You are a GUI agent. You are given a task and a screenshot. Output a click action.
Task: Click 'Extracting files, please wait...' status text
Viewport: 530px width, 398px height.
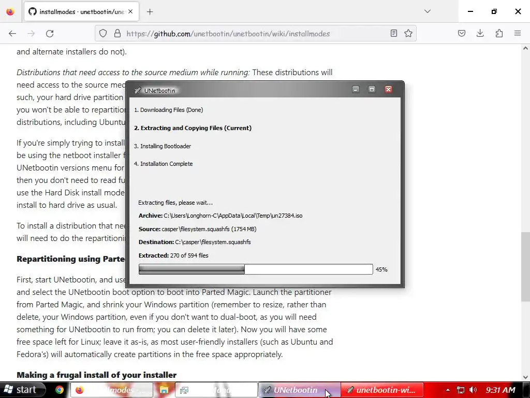point(175,203)
